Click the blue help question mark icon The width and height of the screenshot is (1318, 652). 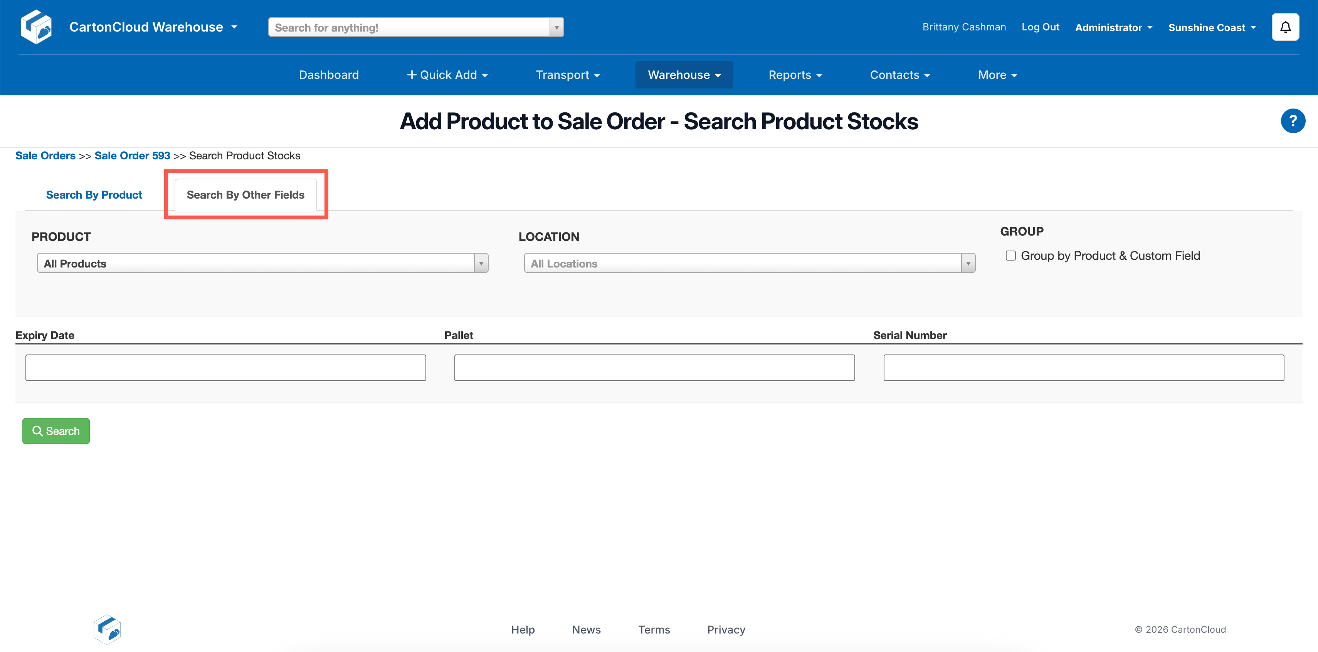pos(1293,121)
